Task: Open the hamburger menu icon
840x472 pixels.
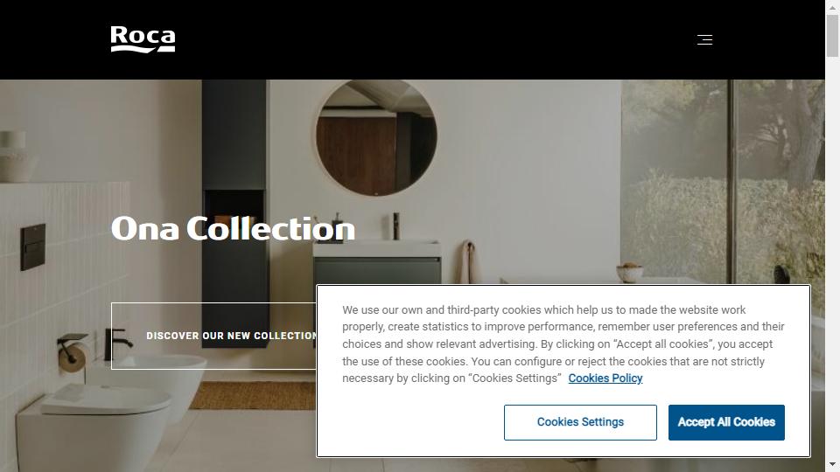Action: click(704, 39)
